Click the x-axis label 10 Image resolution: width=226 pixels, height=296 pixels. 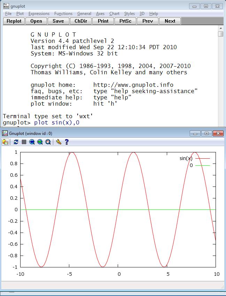point(217,274)
